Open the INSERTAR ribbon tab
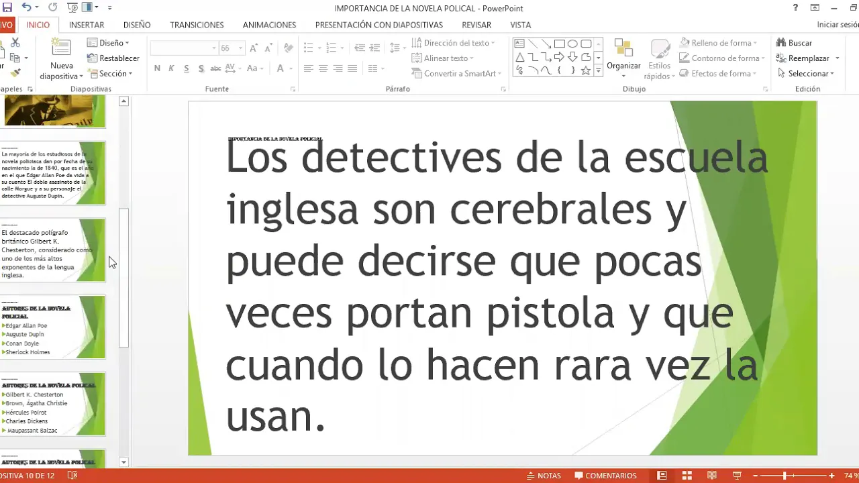This screenshot has height=483, width=859. click(x=87, y=25)
